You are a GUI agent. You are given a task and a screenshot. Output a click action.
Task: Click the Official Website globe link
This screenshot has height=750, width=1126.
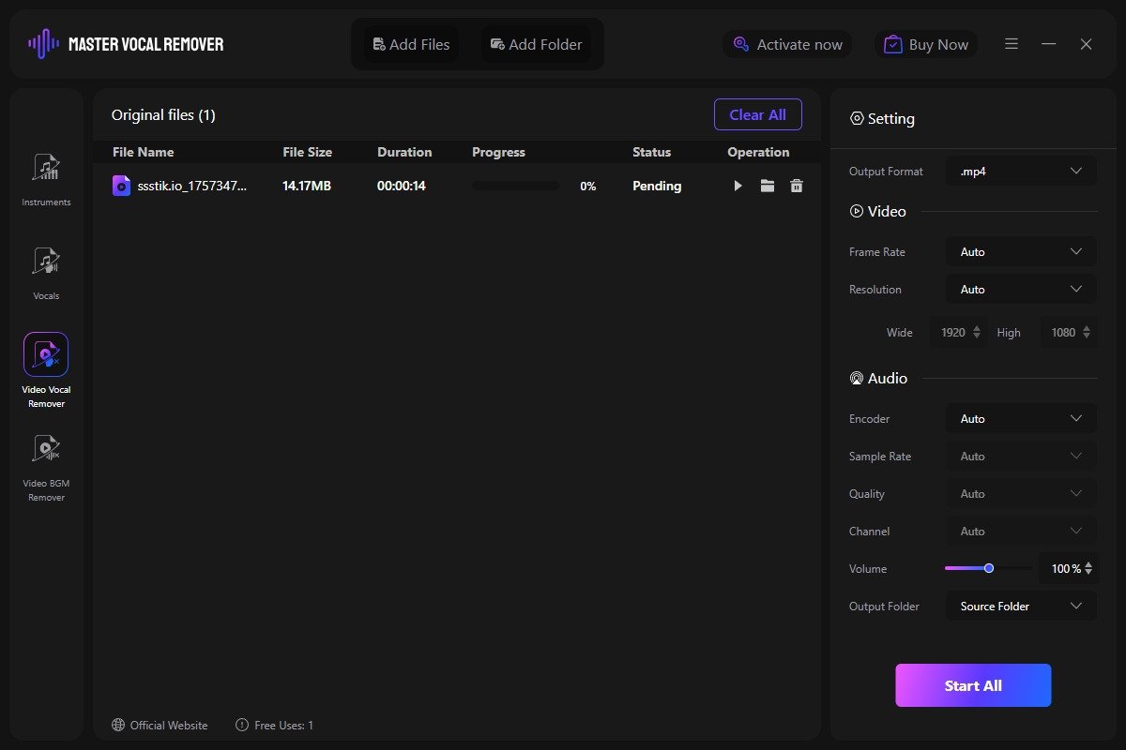pos(160,725)
